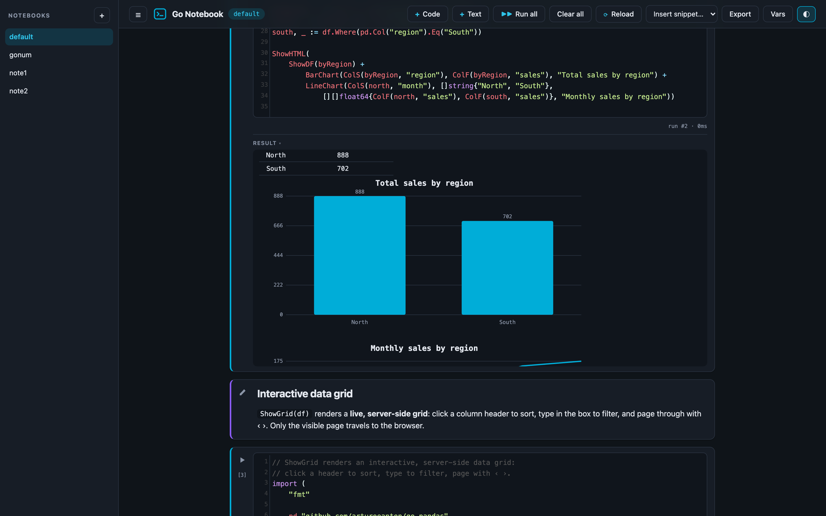Click the import line in cell 3
The width and height of the screenshot is (826, 516).
pos(288,484)
